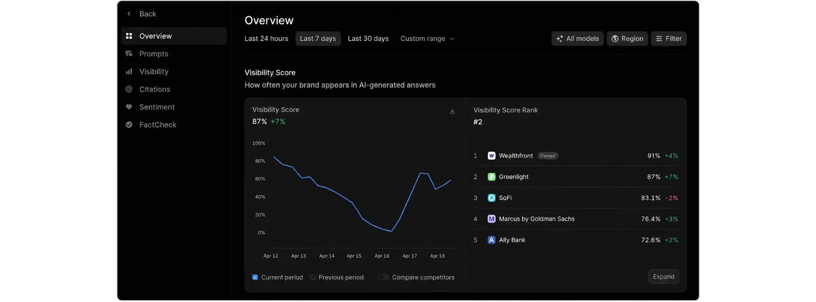
Task: Click the sparkle icon in All models
Action: 560,39
